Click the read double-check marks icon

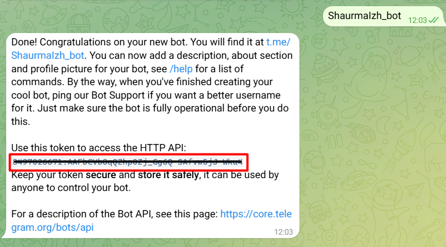434,20
